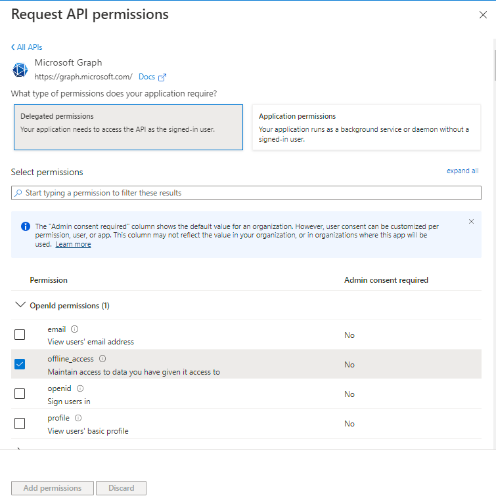Screen dimensions: 496x496
Task: Tick the profile permission checkbox
Action: (x=20, y=423)
